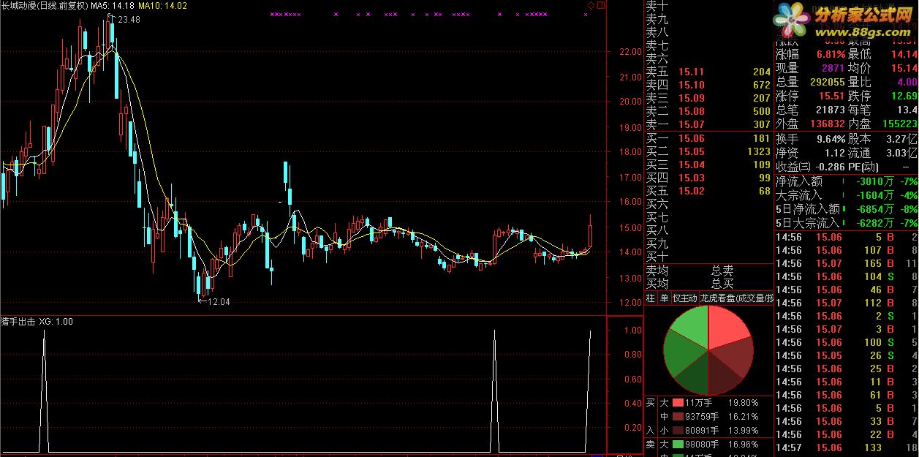Select the 仅主动 tab
Image resolution: width=919 pixels, height=457 pixels.
tap(684, 298)
